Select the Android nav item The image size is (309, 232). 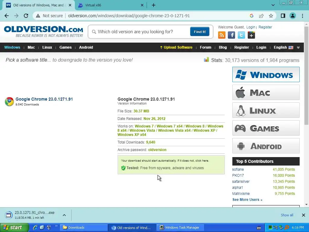[86, 47]
